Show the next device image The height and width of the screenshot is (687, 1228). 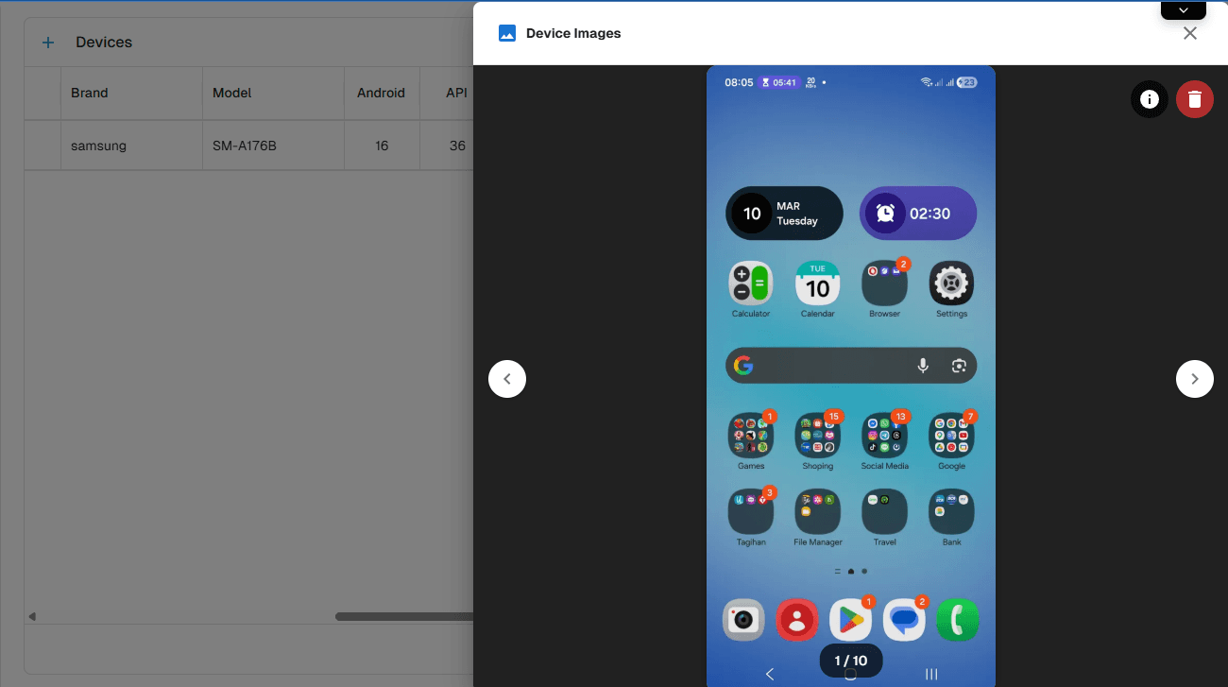click(1194, 378)
